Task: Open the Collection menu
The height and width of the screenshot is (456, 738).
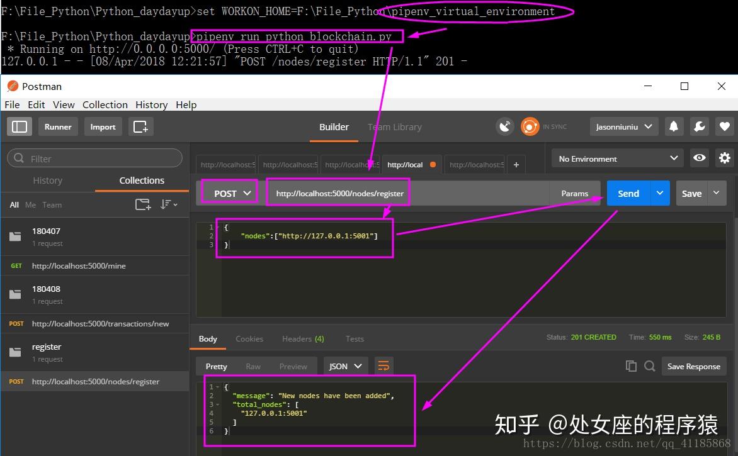Action: 105,105
